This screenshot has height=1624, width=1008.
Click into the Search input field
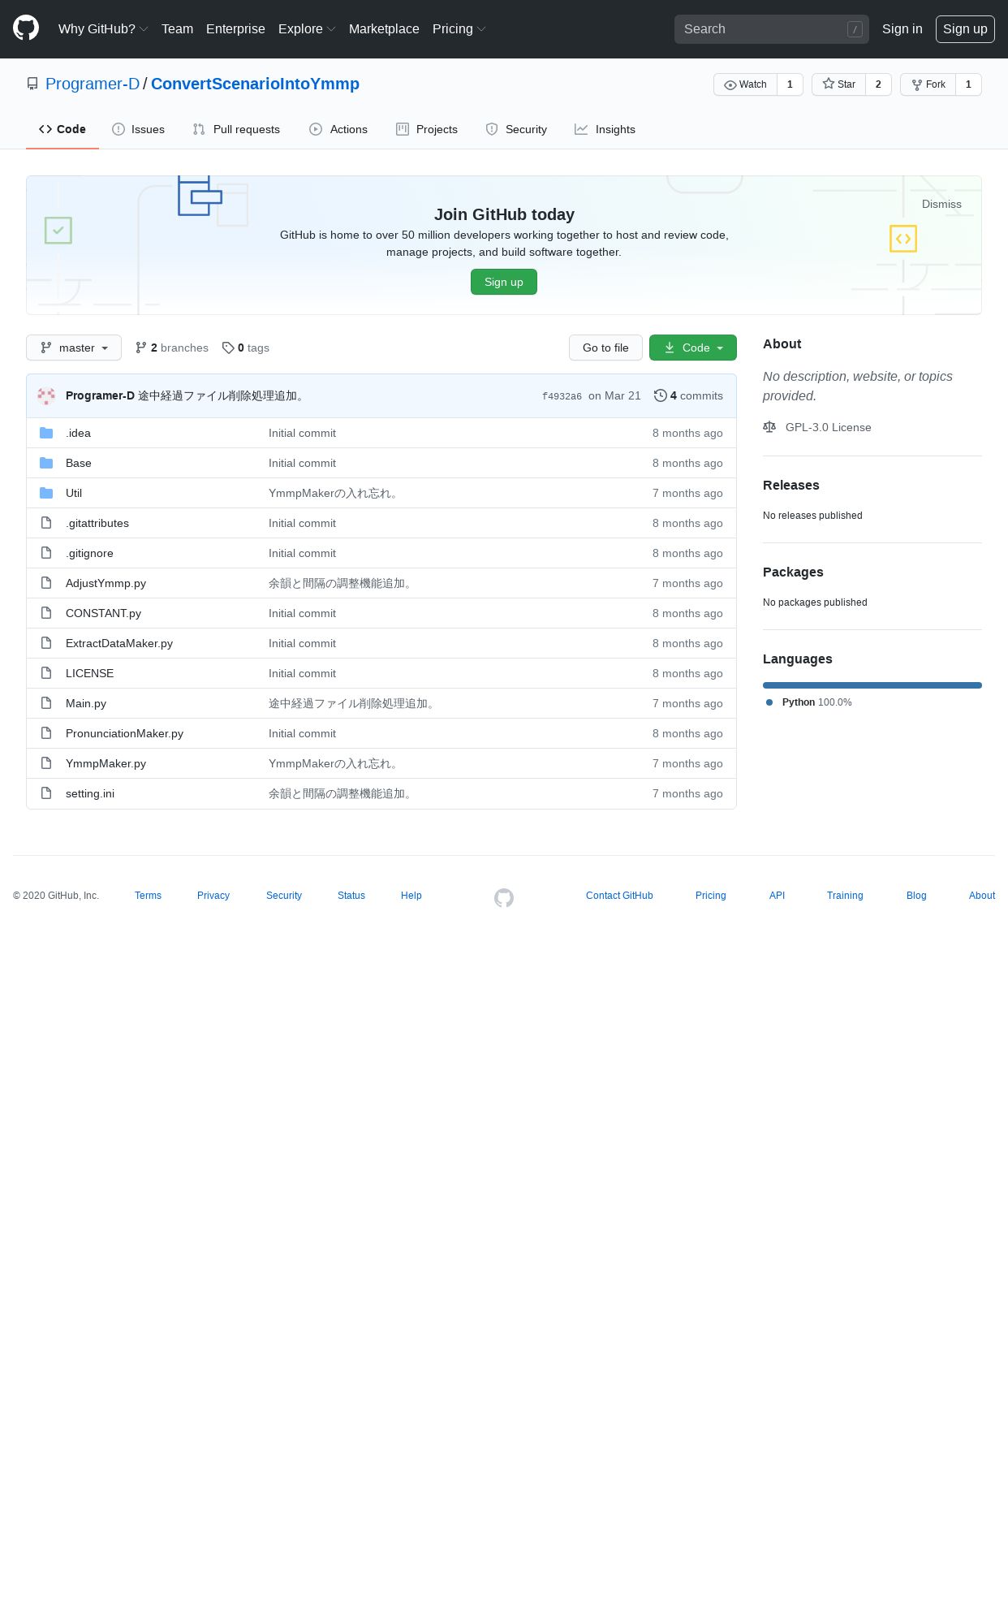tap(772, 29)
